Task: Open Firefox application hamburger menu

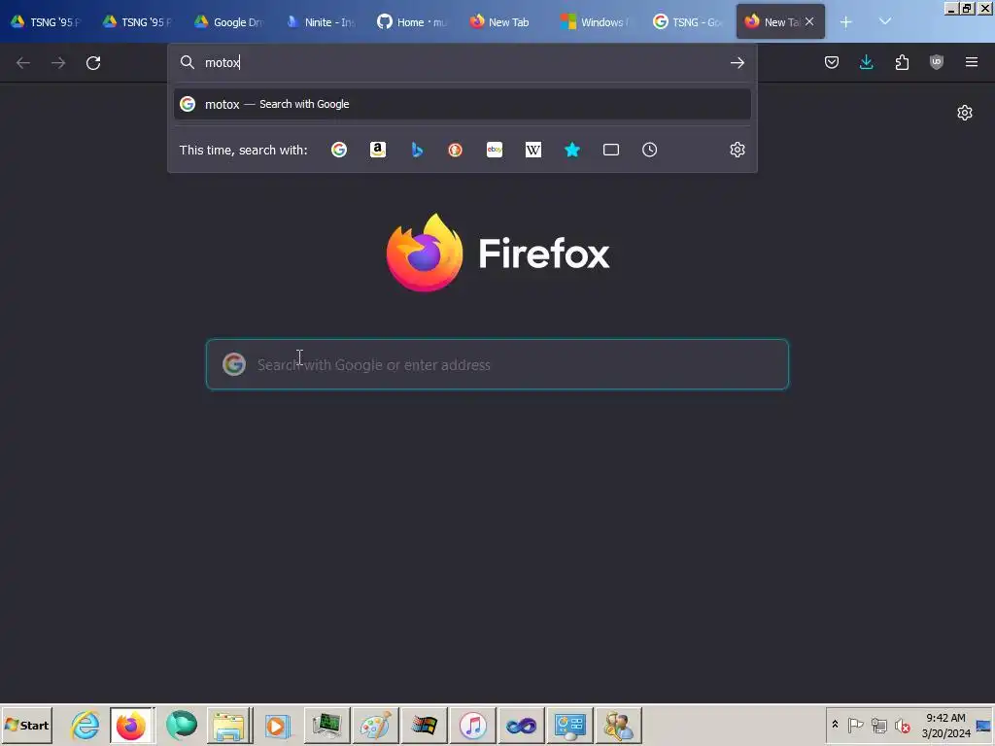Action: click(972, 62)
